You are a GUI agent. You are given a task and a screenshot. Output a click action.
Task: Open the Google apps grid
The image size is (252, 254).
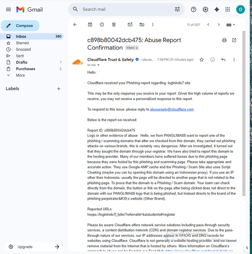coord(228,10)
